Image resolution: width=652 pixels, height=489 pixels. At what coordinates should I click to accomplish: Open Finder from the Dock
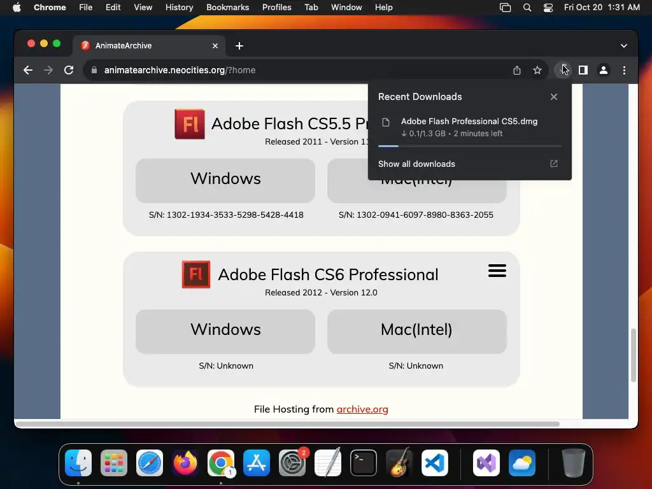pyautogui.click(x=78, y=463)
